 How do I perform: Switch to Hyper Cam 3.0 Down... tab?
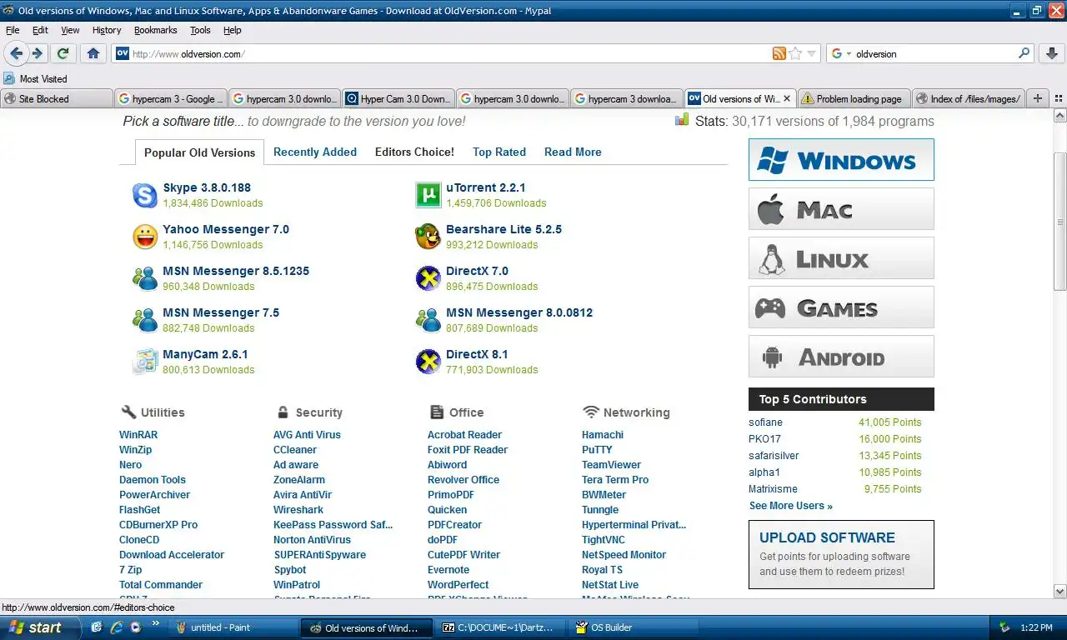point(398,98)
